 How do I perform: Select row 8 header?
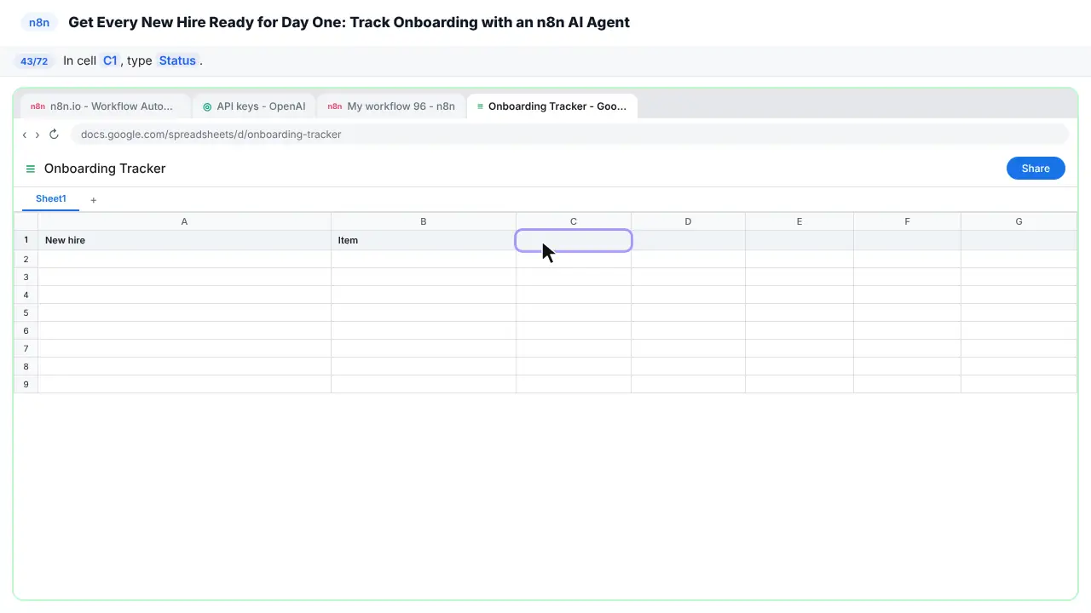click(x=26, y=366)
